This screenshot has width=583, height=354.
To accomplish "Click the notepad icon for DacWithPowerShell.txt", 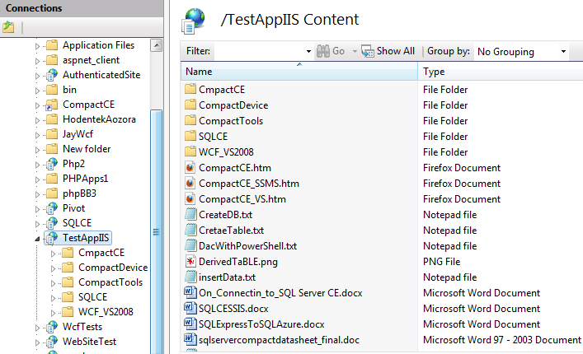I will tap(190, 245).
